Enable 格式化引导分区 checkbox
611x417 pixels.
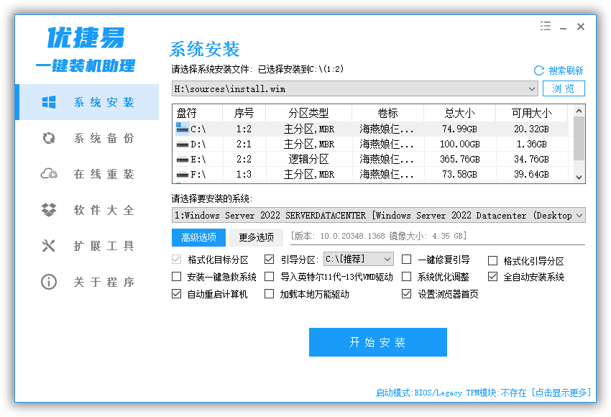pos(493,260)
